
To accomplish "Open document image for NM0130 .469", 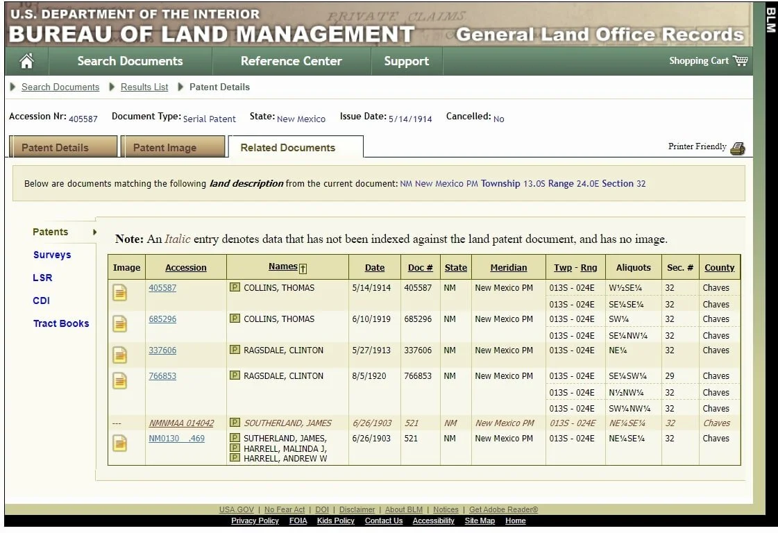I will (119, 443).
